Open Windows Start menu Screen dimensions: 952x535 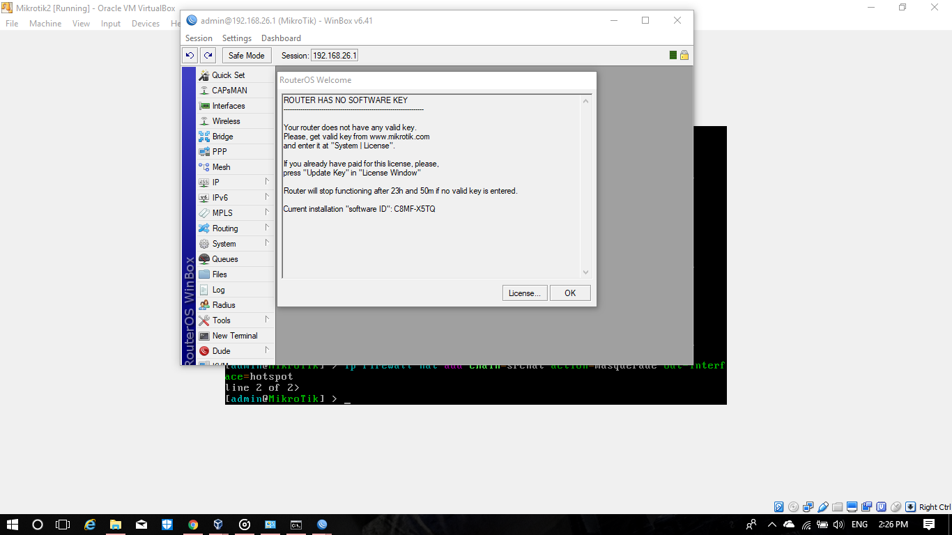coord(13,525)
